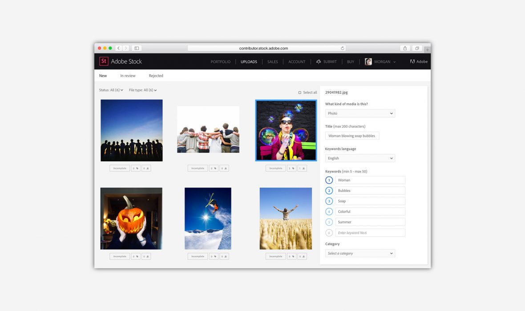
Task: Click the browser reload icon
Action: (342, 48)
